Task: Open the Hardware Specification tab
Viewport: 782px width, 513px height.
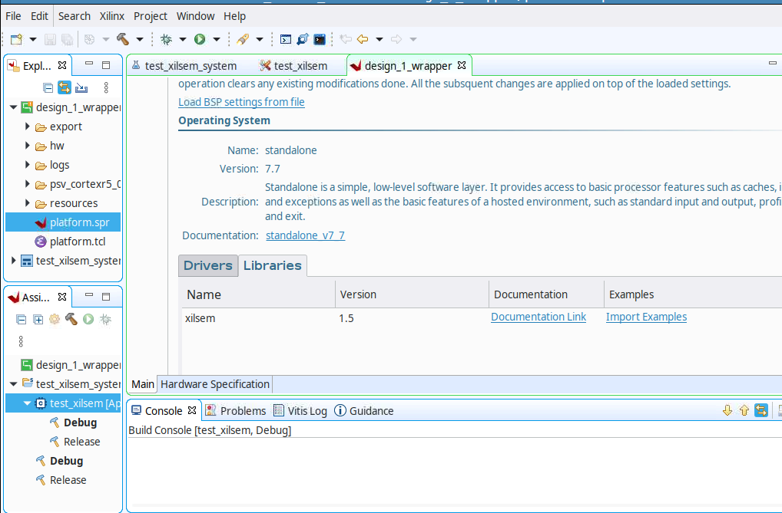Action: [215, 384]
